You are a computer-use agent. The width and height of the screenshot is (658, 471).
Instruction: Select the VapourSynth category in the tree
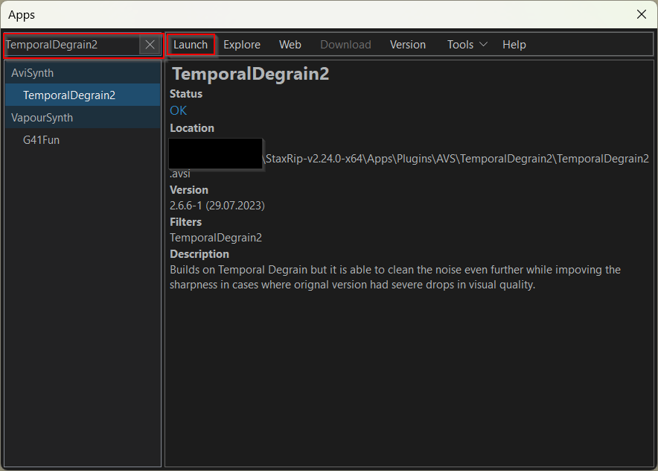(83, 117)
